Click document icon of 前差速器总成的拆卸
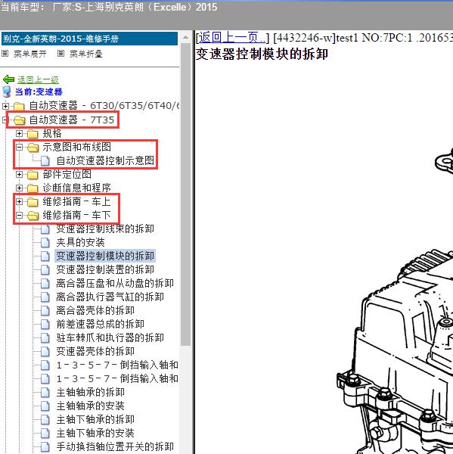 tap(45, 324)
